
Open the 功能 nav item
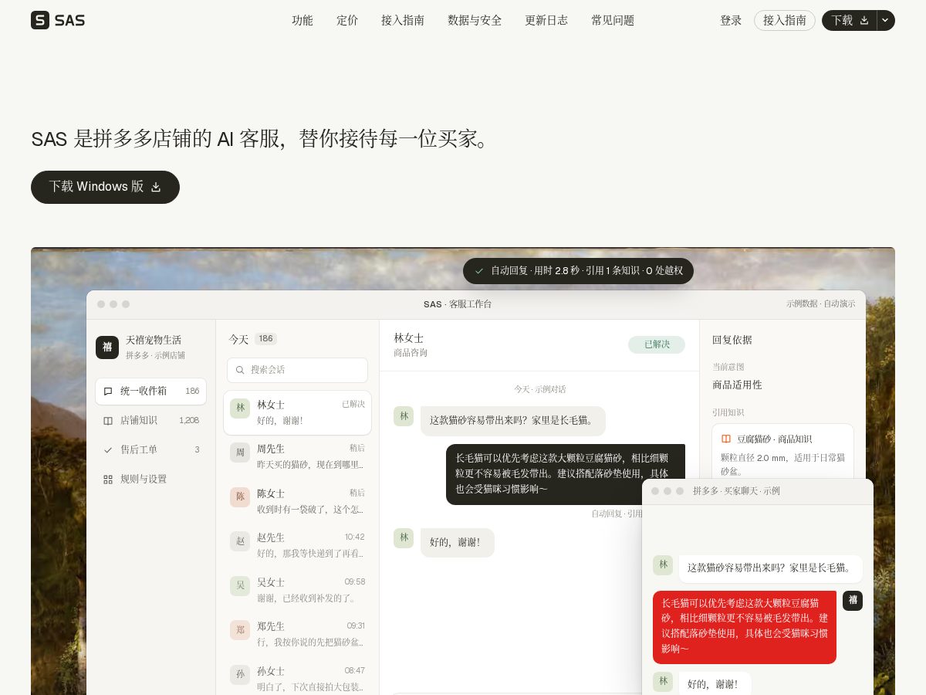pyautogui.click(x=302, y=20)
